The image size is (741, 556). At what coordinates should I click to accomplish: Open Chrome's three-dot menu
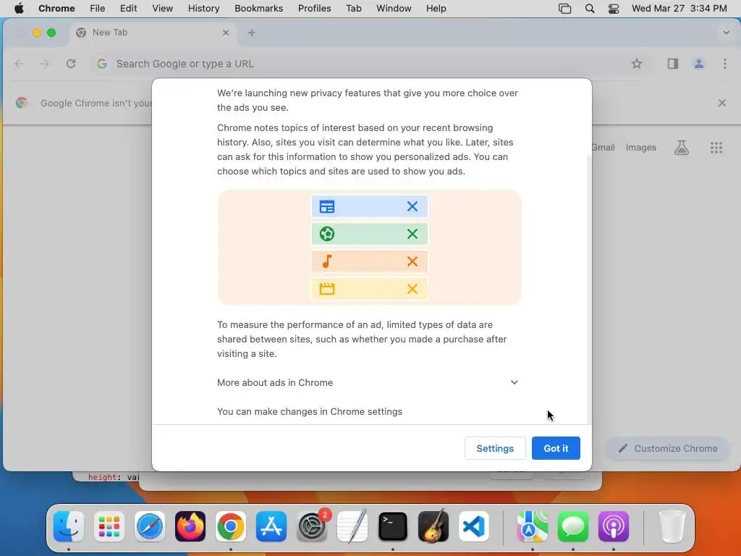click(x=724, y=64)
